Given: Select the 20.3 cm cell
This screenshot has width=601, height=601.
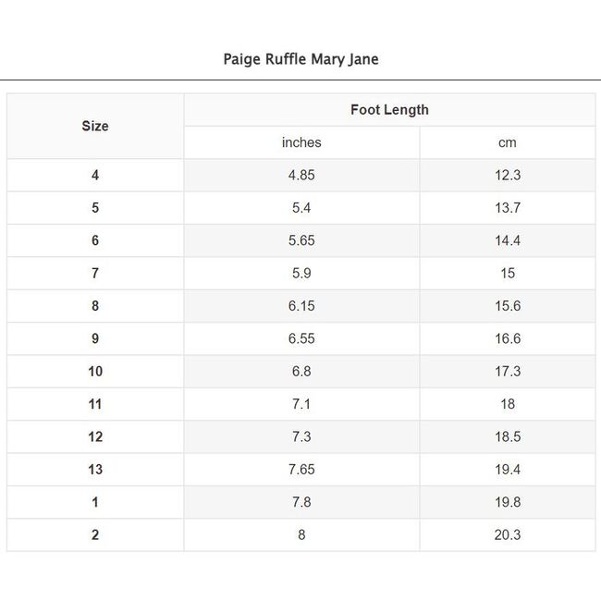Looking at the screenshot, I should click(x=508, y=534).
